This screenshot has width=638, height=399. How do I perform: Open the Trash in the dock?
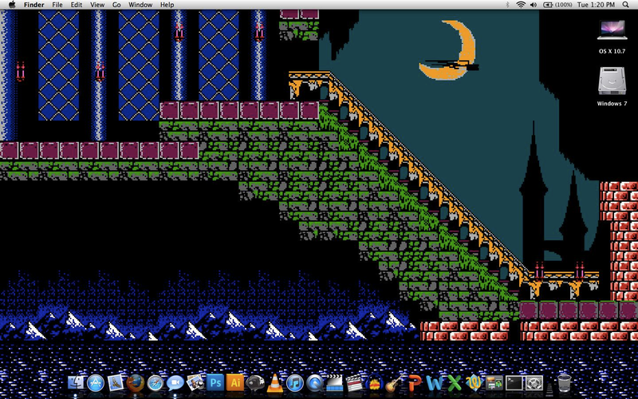(564, 383)
